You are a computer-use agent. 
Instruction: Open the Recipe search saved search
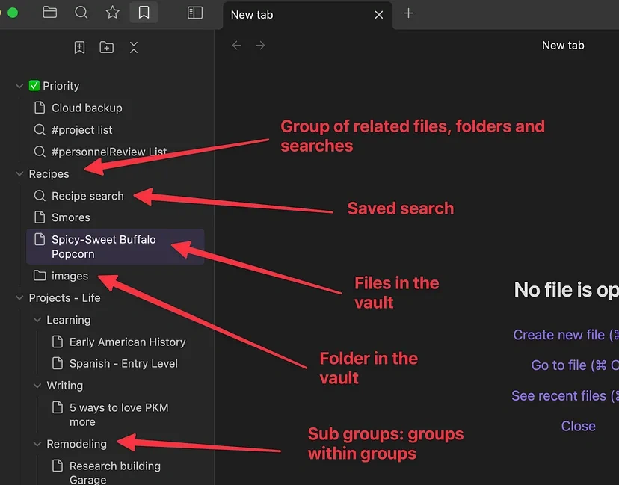(87, 196)
